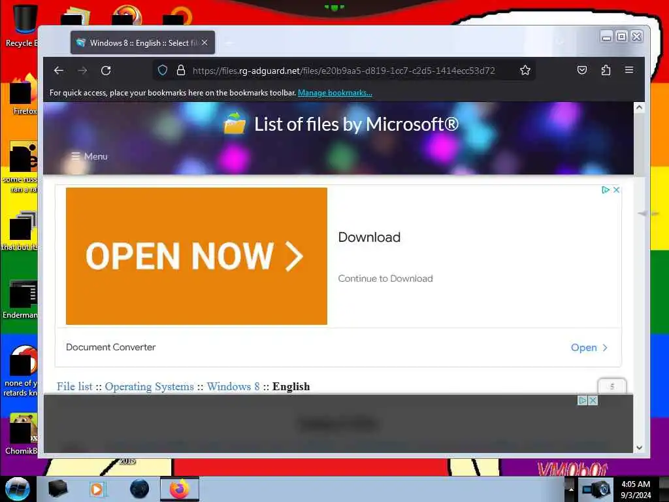Click the page scrollbar down arrow
This screenshot has width=669, height=502.
[639, 447]
